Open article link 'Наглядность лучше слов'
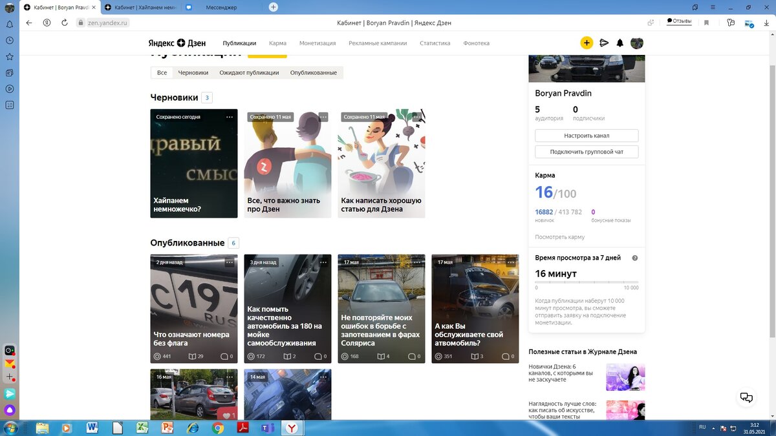 pyautogui.click(x=562, y=410)
